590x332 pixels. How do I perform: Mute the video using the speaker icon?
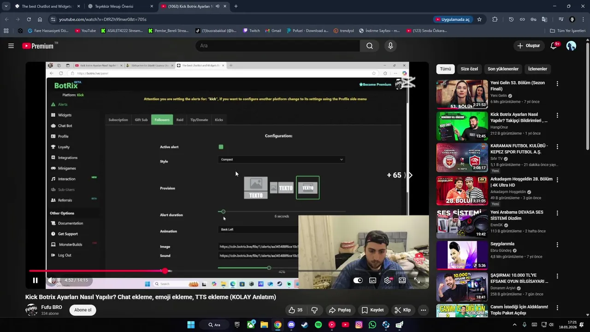tap(52, 280)
